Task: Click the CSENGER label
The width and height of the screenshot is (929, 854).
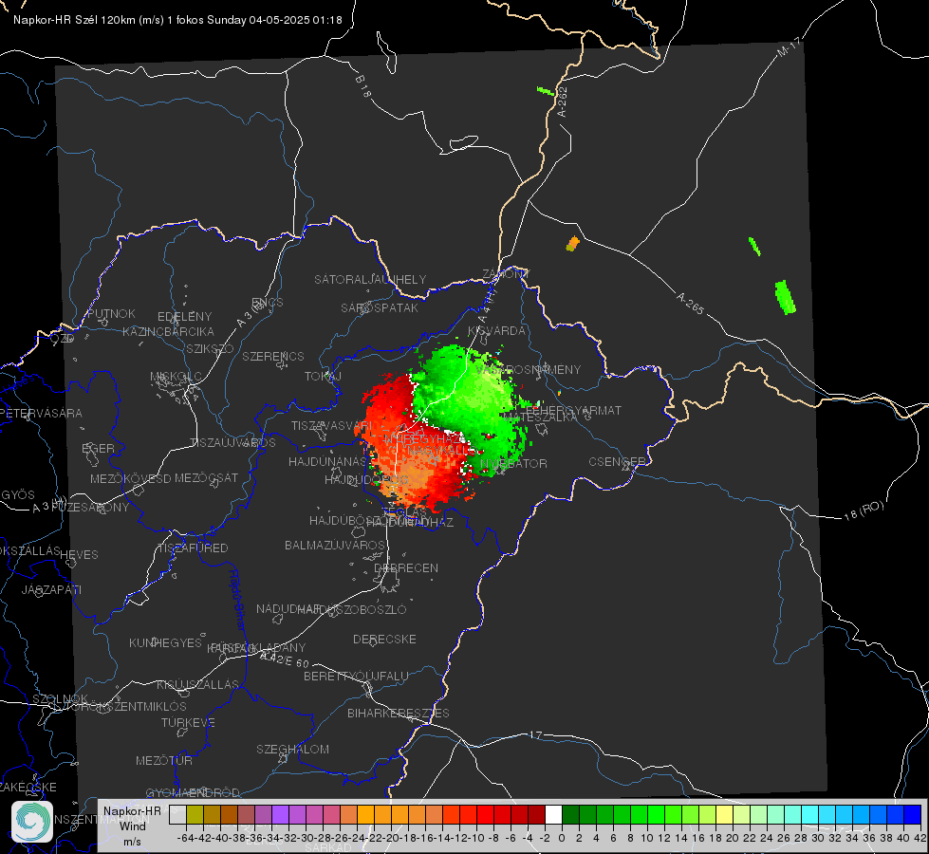Action: click(617, 462)
